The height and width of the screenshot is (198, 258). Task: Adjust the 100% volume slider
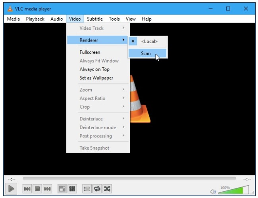[x=233, y=190]
